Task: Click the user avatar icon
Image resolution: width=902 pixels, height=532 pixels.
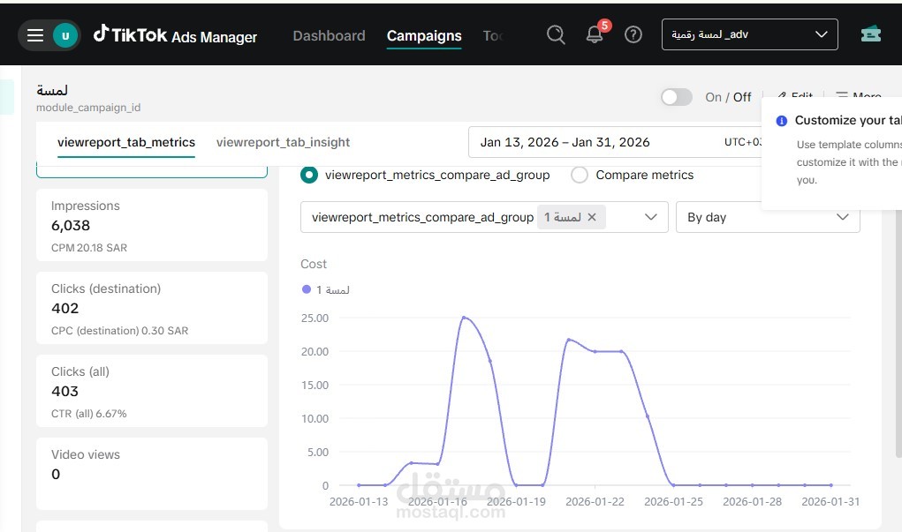Action: tap(66, 35)
